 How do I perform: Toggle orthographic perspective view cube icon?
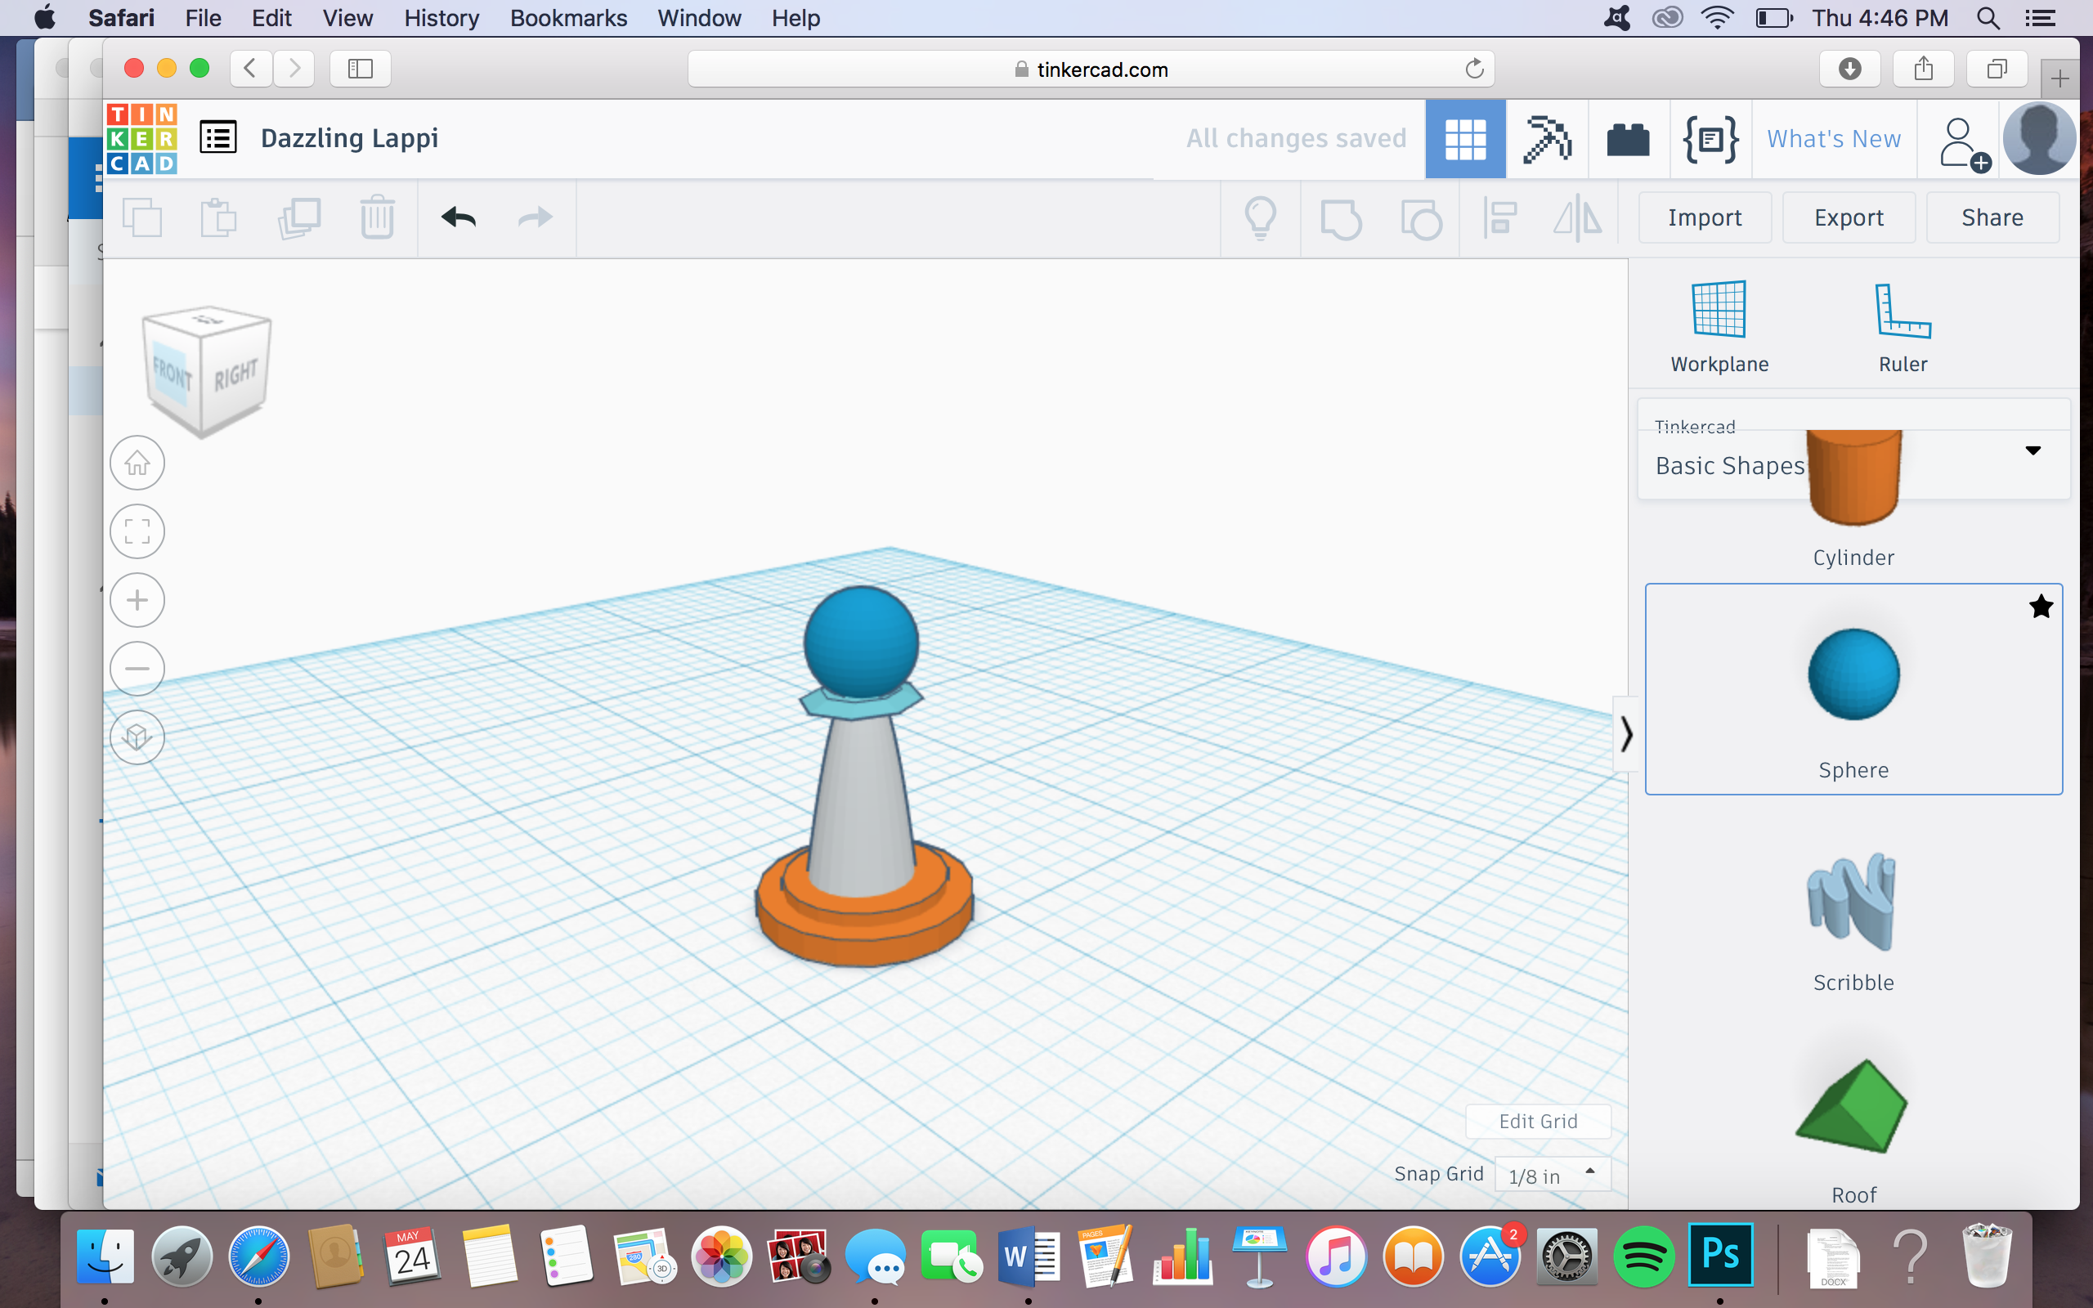click(x=137, y=737)
